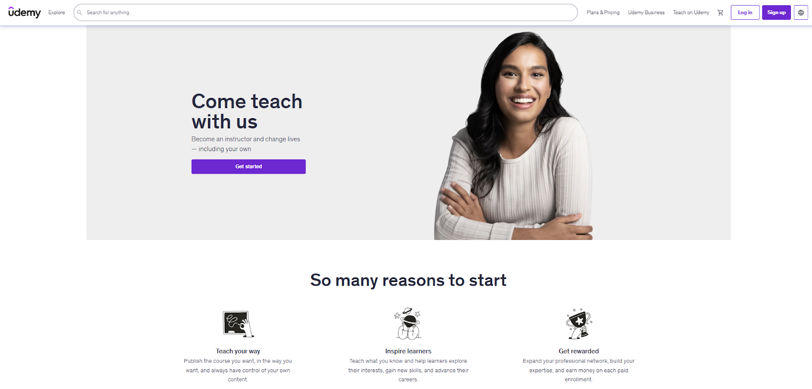Click the Get rewarded heading
This screenshot has width=812, height=389.
tap(579, 351)
